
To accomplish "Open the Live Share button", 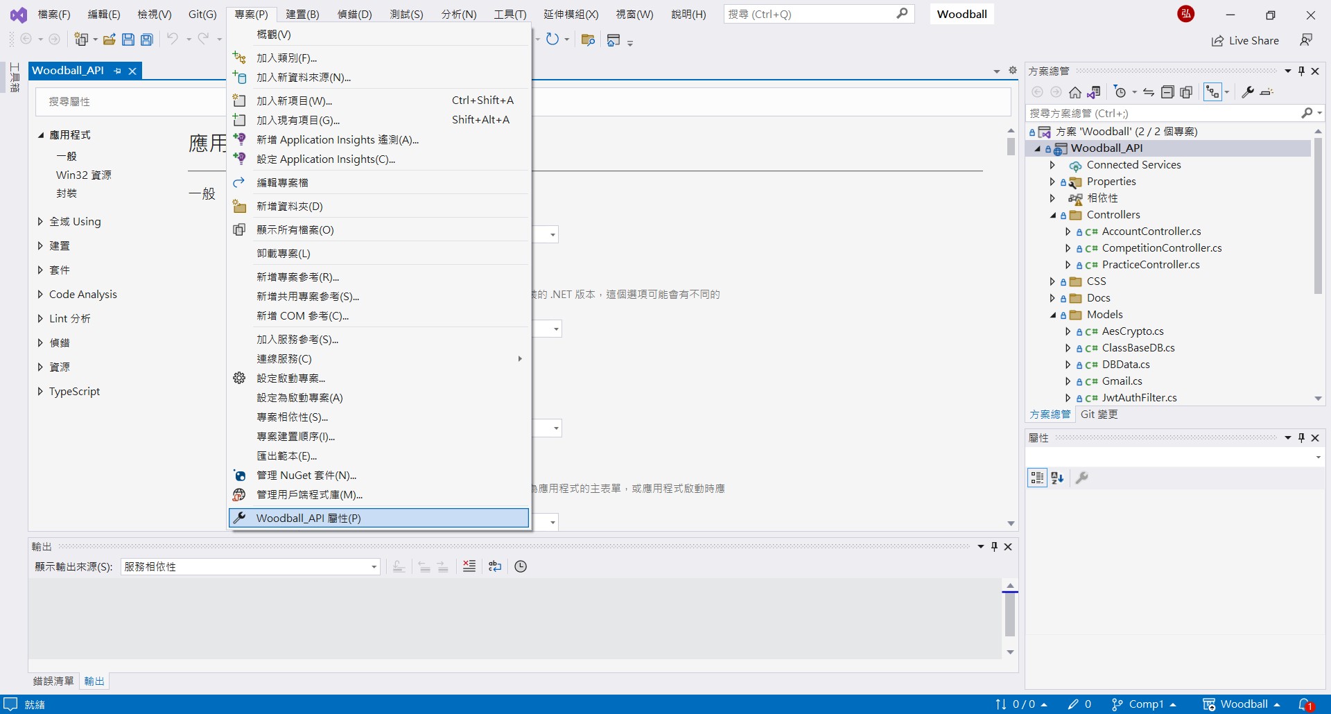I will [1245, 40].
